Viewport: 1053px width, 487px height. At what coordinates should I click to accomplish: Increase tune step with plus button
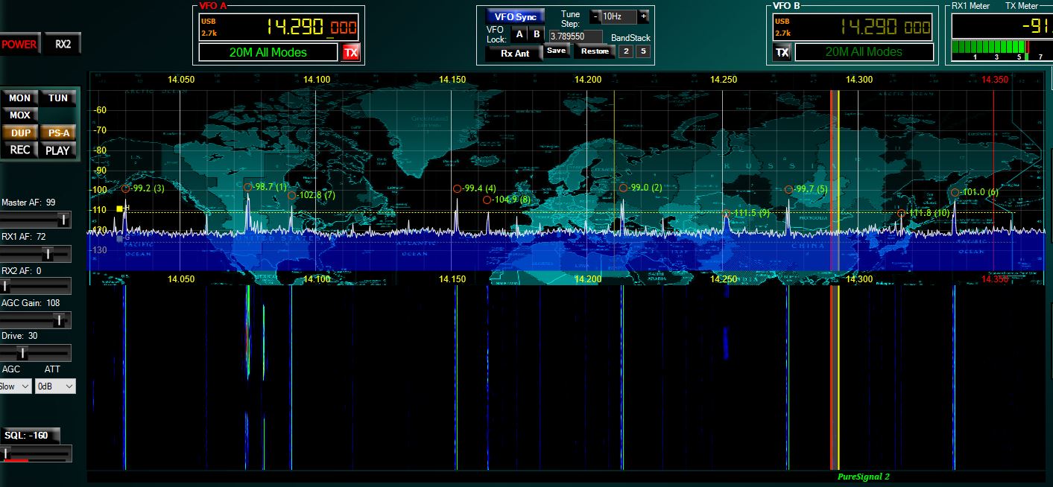643,16
